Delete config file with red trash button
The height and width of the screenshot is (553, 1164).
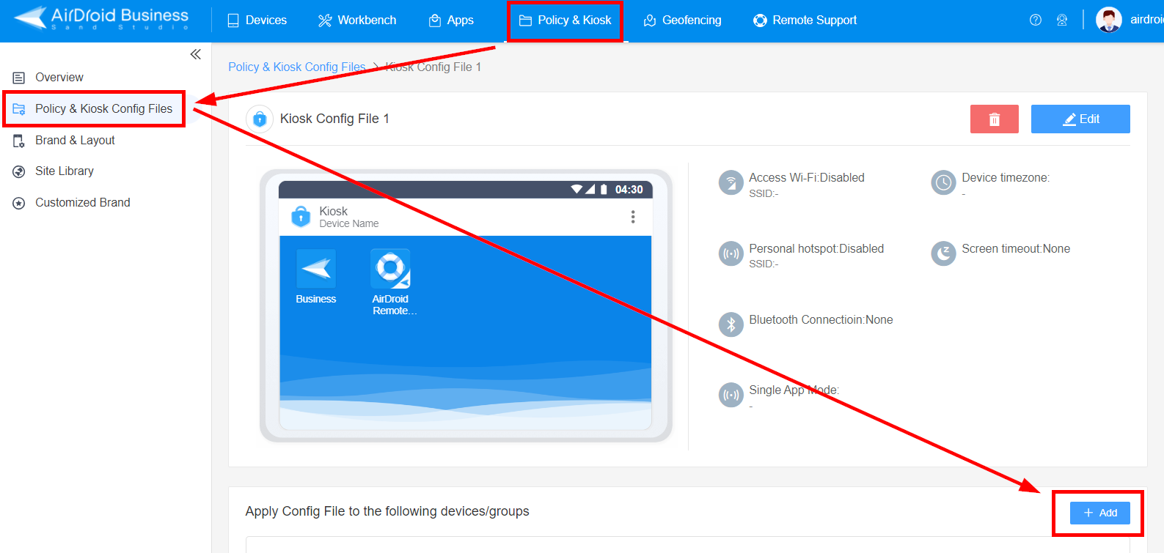(995, 119)
